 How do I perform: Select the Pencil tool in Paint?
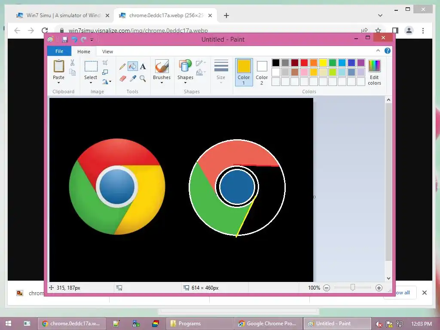(122, 67)
